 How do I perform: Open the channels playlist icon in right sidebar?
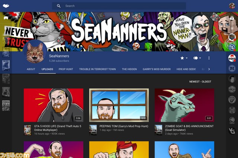pyautogui.click(x=232, y=18)
